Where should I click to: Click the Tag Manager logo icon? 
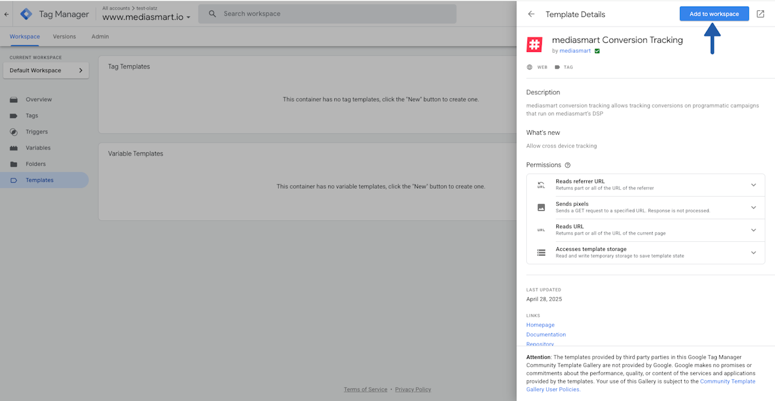point(26,14)
